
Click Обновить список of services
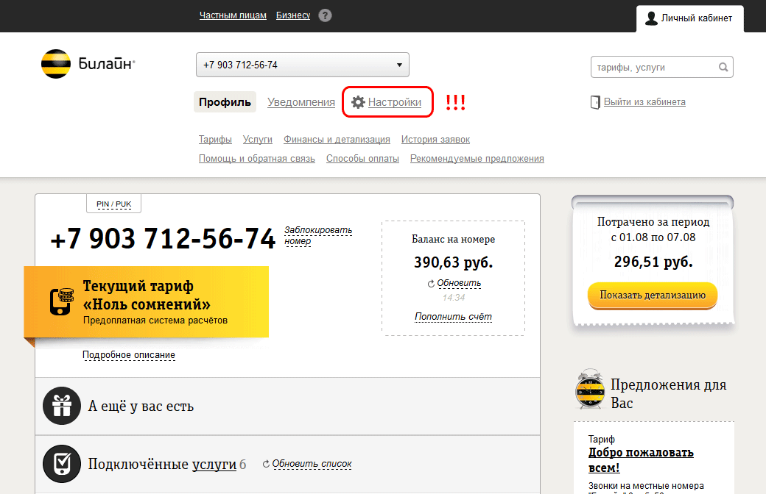tap(312, 464)
